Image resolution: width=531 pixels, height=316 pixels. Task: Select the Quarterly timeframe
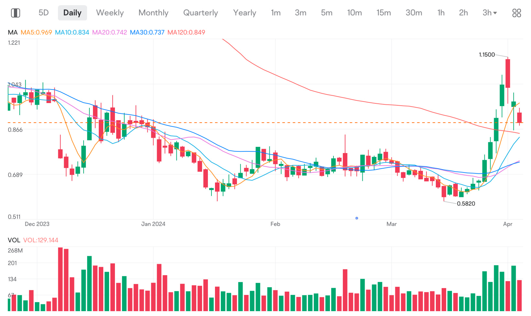(200, 13)
